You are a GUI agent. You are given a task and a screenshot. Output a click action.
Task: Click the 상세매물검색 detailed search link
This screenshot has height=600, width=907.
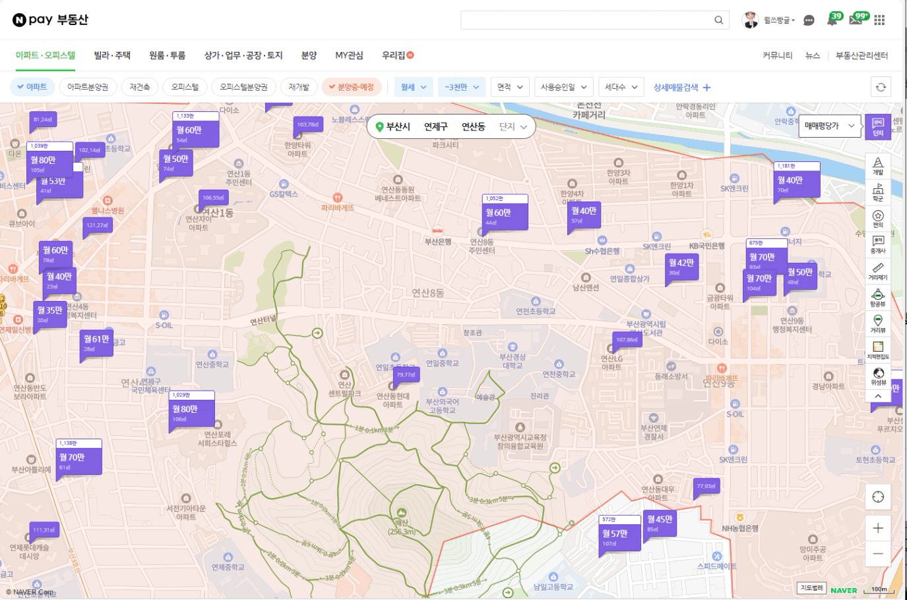tap(681, 87)
